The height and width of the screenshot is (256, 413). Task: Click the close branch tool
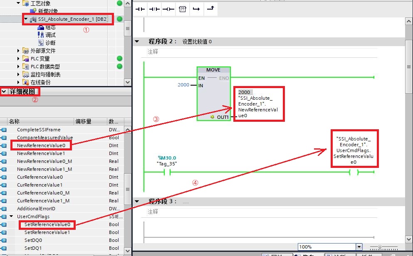[210, 9]
